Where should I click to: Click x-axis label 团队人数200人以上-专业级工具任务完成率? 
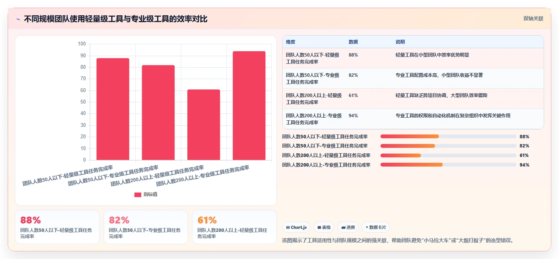tap(203, 176)
